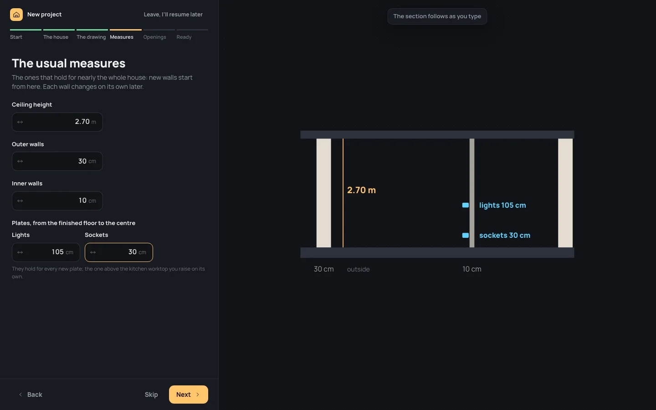Image resolution: width=656 pixels, height=410 pixels.
Task: Click the drag-arrow icon in Sockets field
Action: 93,252
